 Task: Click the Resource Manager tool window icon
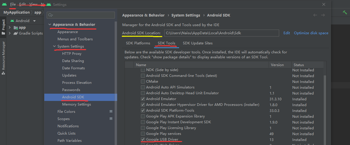(3, 73)
